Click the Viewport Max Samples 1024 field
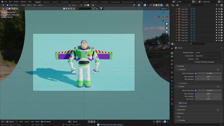Viewport: 224px width, 126px height. [208, 77]
